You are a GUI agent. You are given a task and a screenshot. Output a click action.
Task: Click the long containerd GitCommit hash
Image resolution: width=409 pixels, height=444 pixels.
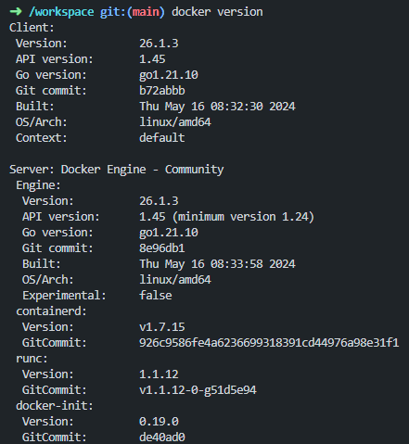pos(269,343)
